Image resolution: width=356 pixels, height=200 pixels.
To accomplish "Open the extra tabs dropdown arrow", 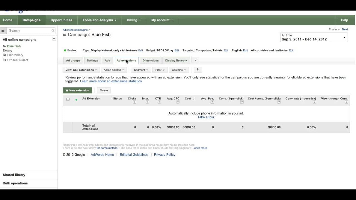I will pyautogui.click(x=195, y=60).
